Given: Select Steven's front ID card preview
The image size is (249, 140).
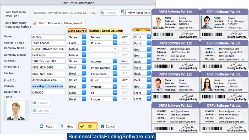Looking at the screenshot, I should (x=224, y=24).
